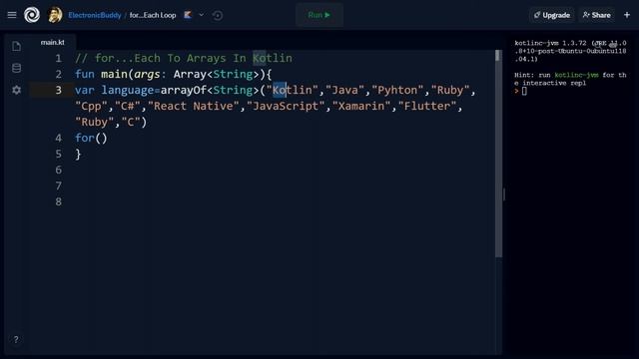Click the for...Each Loop repl name
This screenshot has width=639, height=359.
tap(153, 15)
